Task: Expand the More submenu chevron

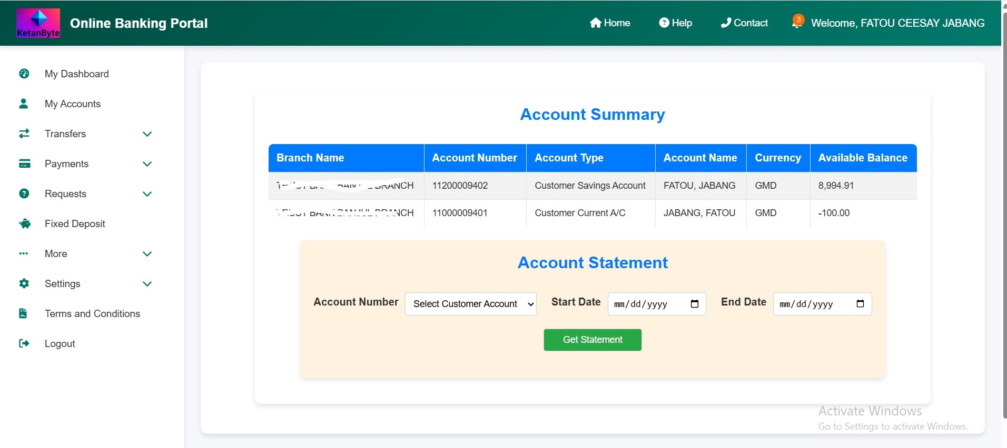Action: (147, 253)
